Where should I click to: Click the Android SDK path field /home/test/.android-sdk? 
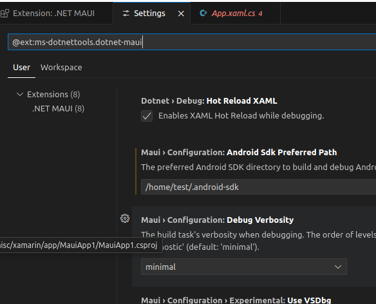259,187
